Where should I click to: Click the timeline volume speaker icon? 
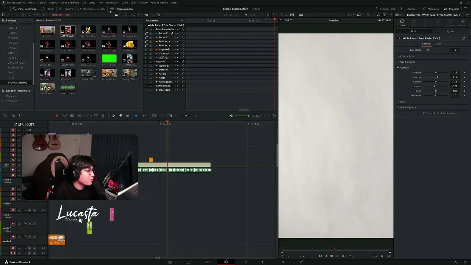pos(231,116)
